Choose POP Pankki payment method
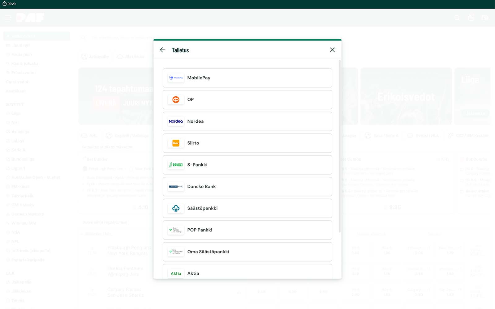Image resolution: width=495 pixels, height=309 pixels. pos(247,230)
